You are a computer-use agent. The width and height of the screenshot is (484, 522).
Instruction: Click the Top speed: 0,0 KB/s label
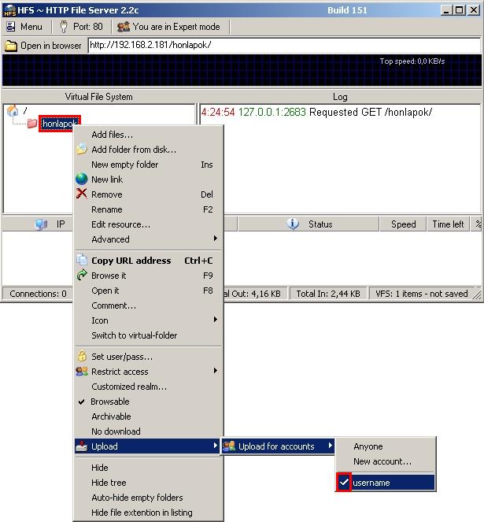pos(412,61)
